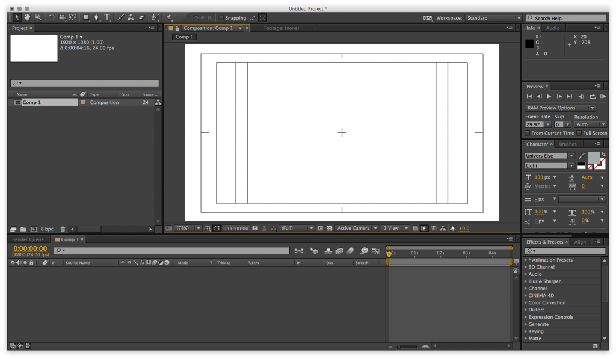Open the magnification (78%) dropdown
The image size is (616, 359).
[x=188, y=228]
